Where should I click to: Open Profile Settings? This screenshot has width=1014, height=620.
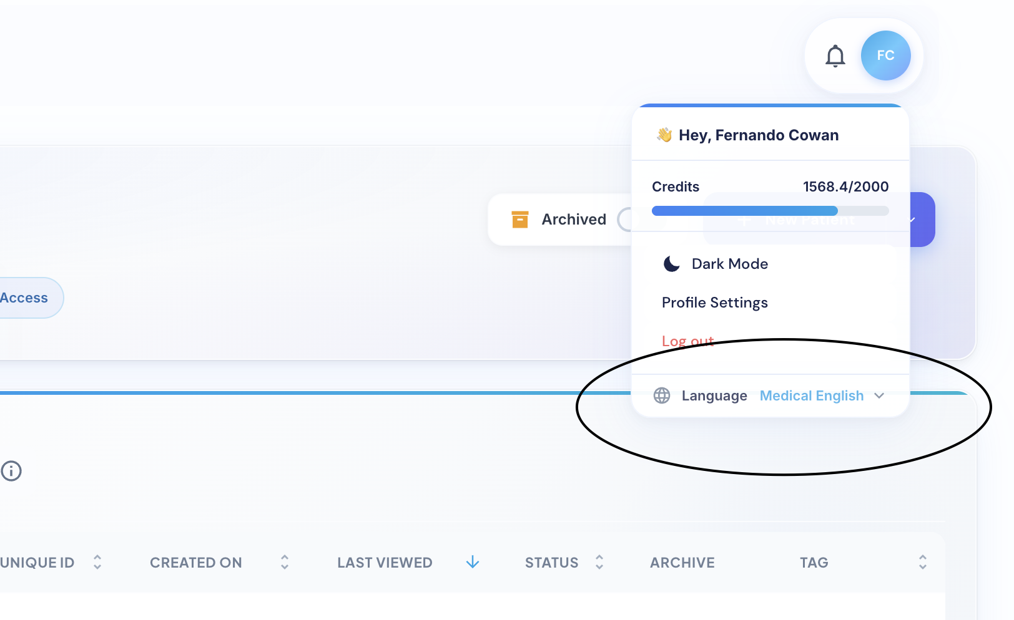(x=715, y=303)
